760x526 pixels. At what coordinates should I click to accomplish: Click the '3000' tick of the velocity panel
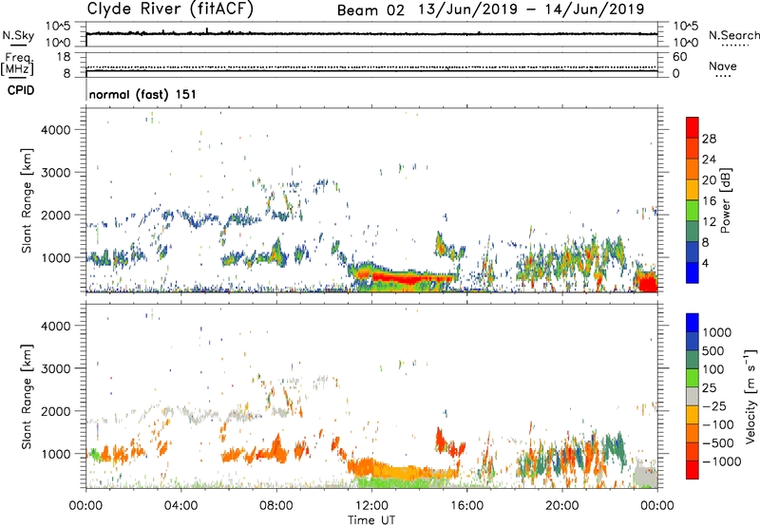pyautogui.click(x=56, y=368)
